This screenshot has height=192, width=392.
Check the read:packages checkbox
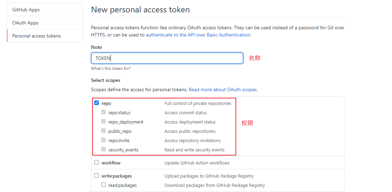click(x=104, y=185)
